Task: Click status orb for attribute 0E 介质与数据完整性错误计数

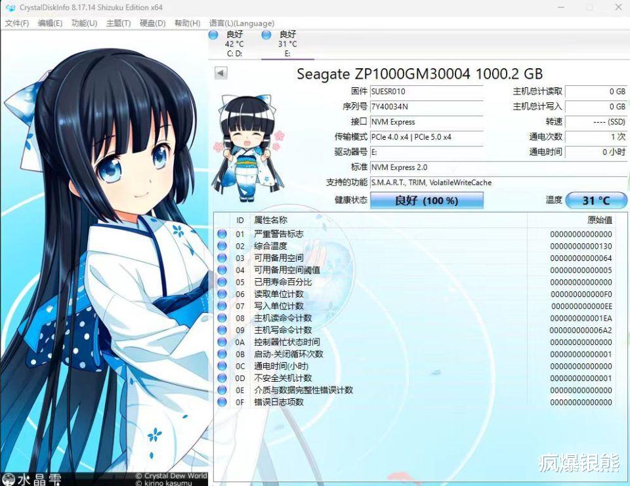Action: click(222, 390)
